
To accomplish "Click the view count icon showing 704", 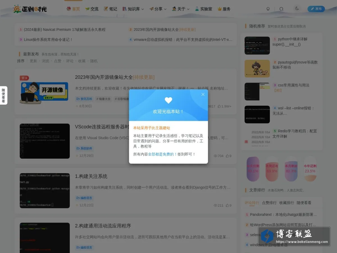I will [x=215, y=156].
